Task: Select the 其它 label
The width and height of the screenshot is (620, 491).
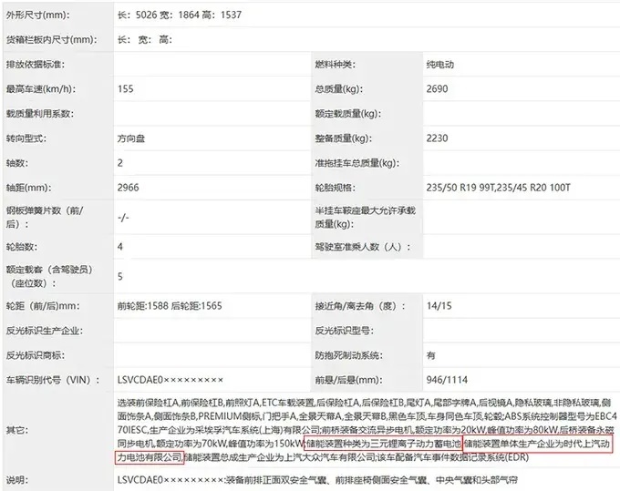Action: (x=16, y=430)
